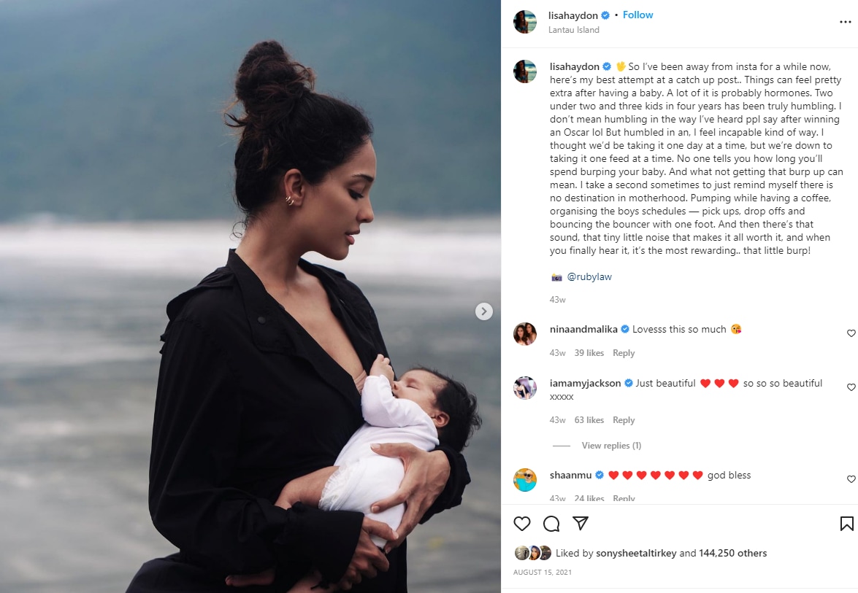Reply to ninaandmalika's comment
The image size is (858, 593).
click(x=624, y=353)
